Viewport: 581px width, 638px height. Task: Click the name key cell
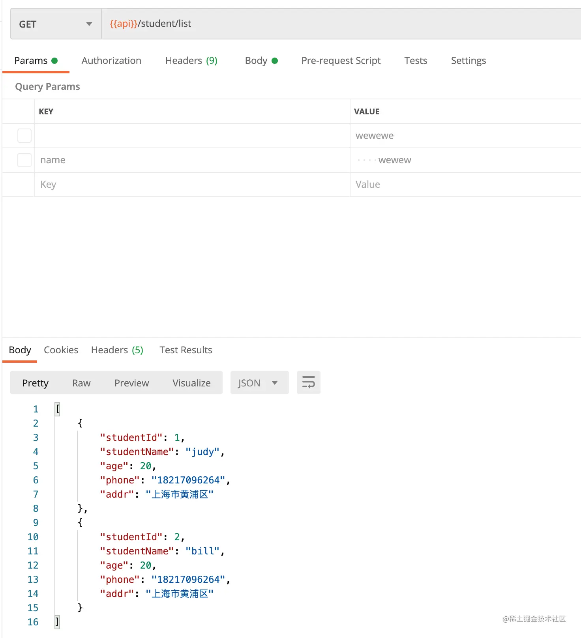(192, 160)
